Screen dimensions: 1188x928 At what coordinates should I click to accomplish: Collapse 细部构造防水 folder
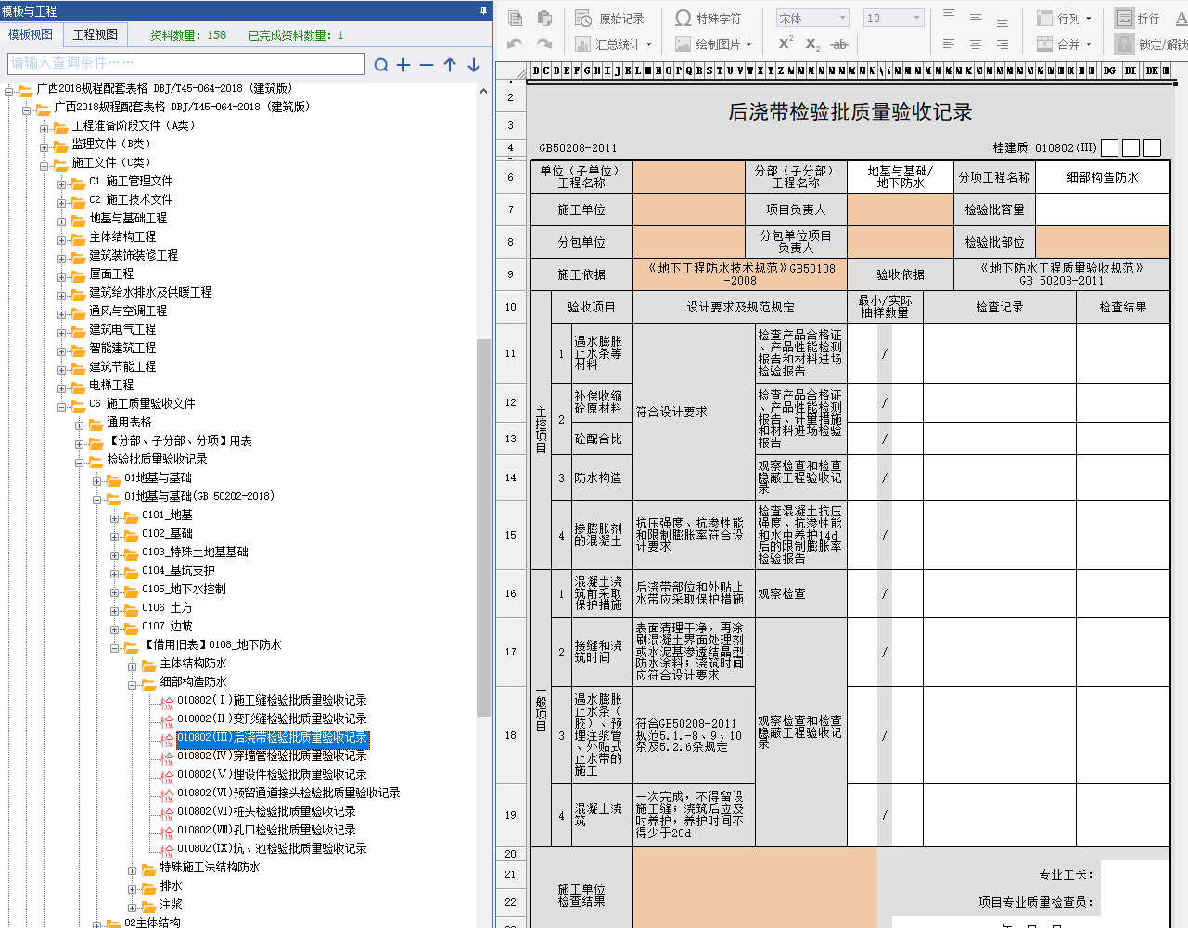click(133, 685)
